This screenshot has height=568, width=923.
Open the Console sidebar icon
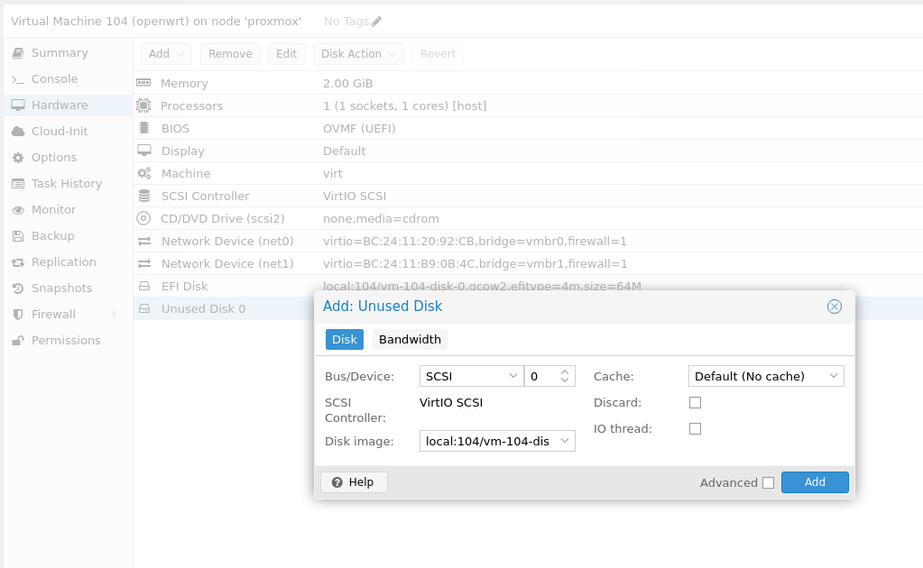click(x=17, y=79)
